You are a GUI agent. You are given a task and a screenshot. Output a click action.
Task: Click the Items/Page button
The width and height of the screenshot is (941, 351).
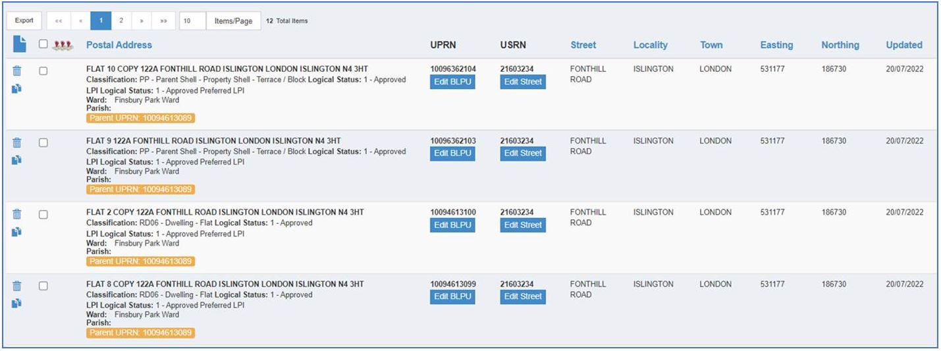234,20
